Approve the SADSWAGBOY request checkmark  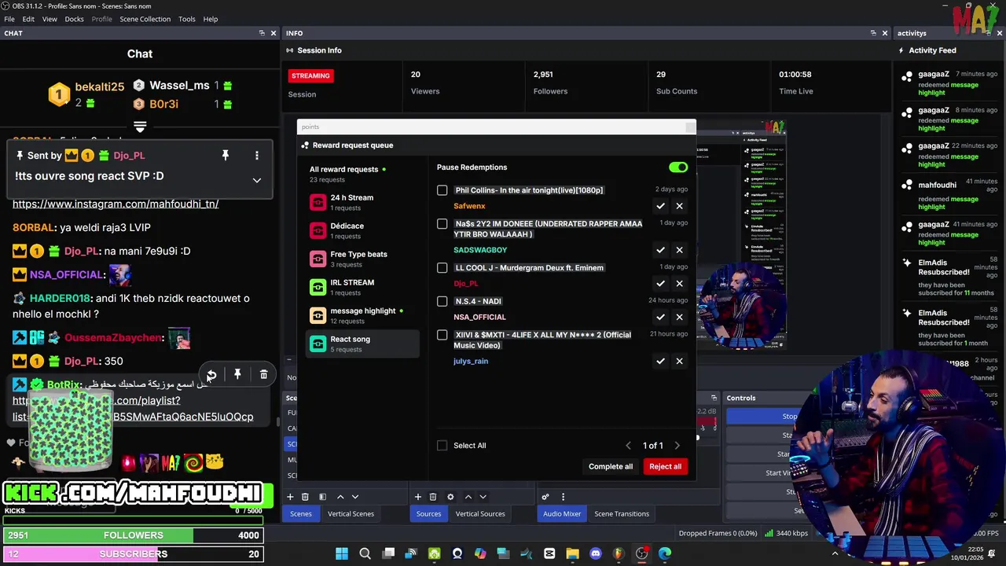(660, 250)
